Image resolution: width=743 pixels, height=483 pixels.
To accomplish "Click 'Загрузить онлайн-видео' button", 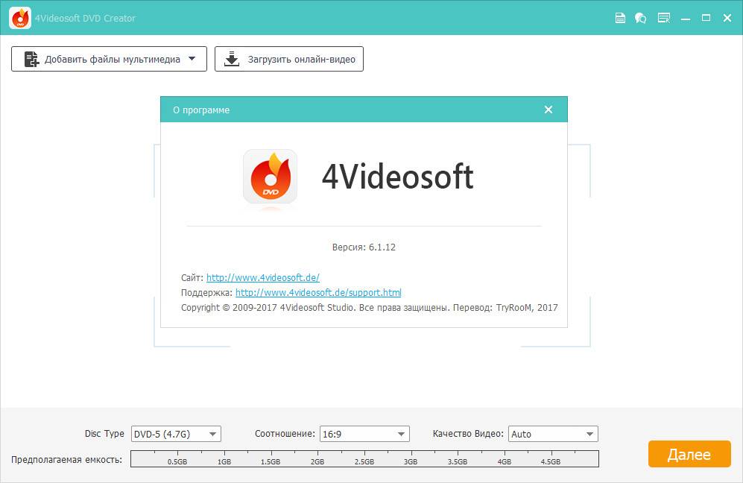I will pyautogui.click(x=289, y=59).
